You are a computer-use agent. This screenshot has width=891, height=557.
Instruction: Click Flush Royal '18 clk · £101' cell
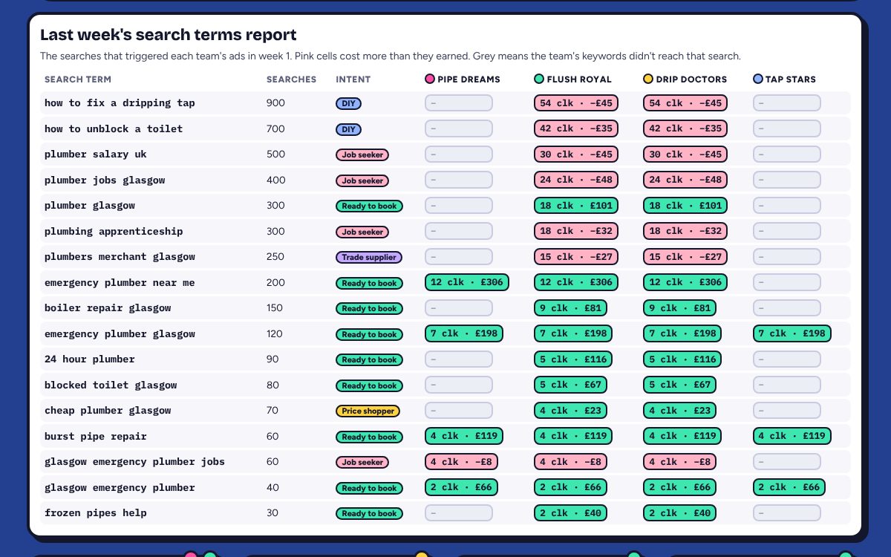click(x=576, y=206)
